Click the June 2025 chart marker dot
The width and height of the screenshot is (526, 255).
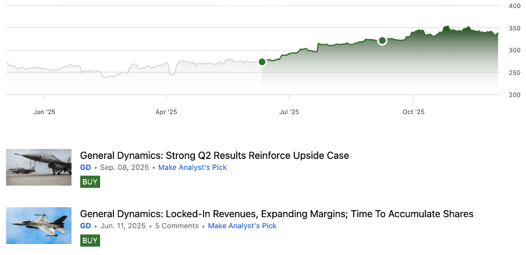click(x=262, y=62)
